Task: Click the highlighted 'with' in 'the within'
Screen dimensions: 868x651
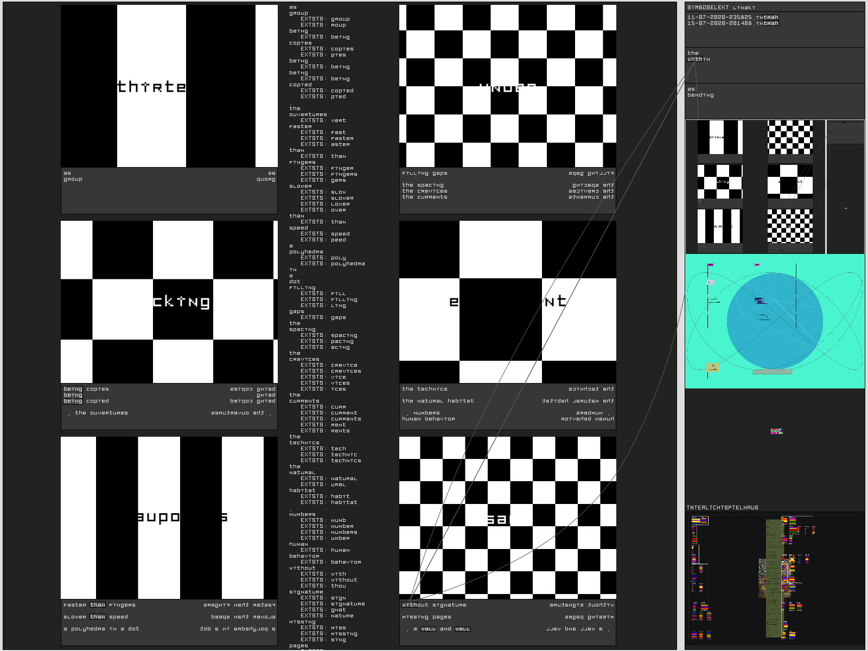Action: [x=694, y=59]
